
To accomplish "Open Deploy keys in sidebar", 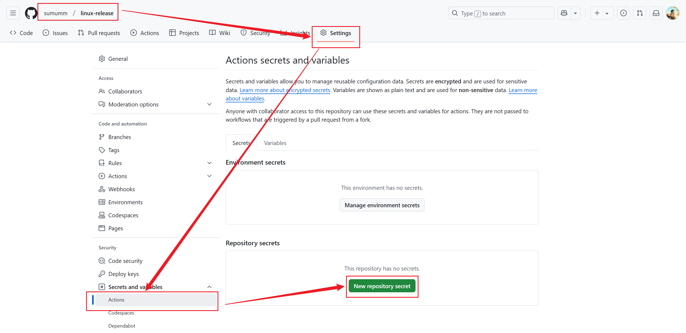I will pos(123,274).
